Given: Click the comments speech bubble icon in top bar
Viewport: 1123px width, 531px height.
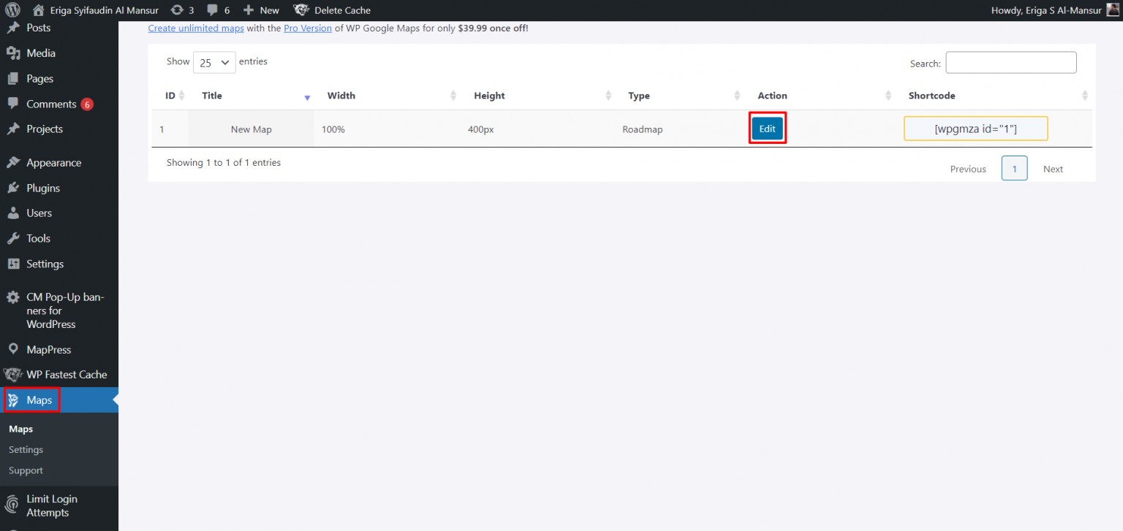Looking at the screenshot, I should pos(212,10).
